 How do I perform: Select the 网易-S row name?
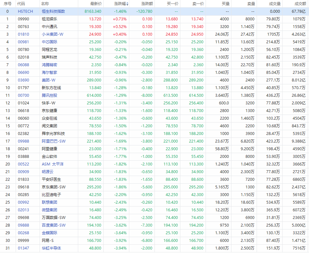point(48,241)
